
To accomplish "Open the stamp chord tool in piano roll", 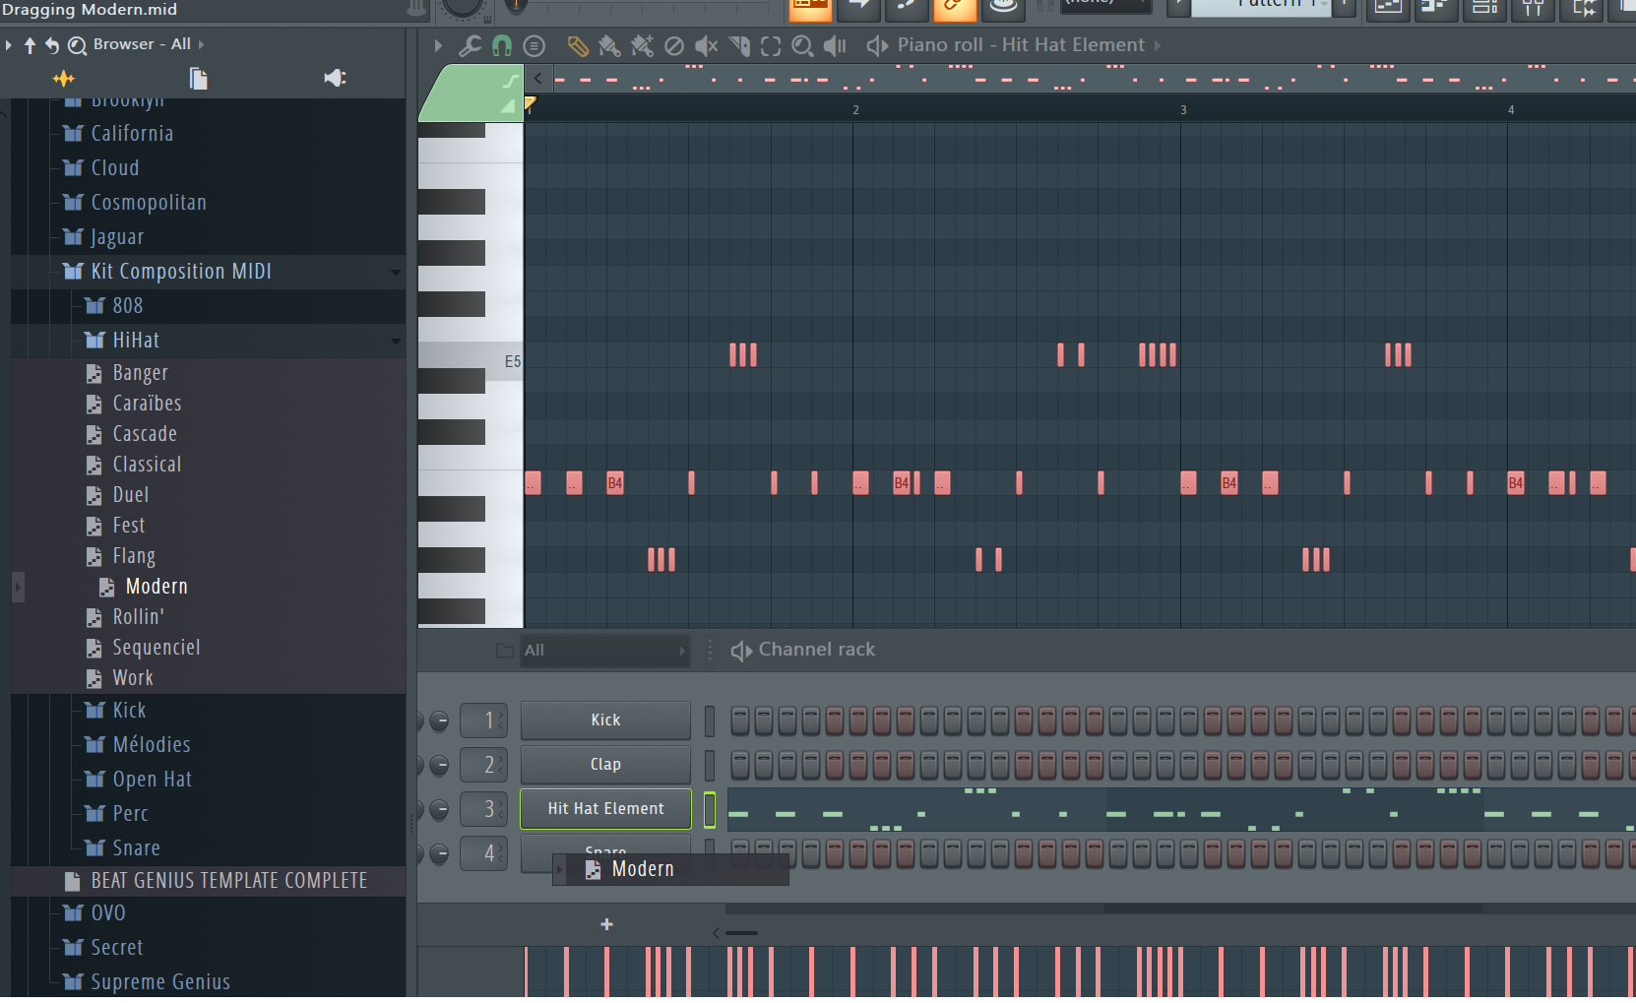I will click(x=534, y=45).
